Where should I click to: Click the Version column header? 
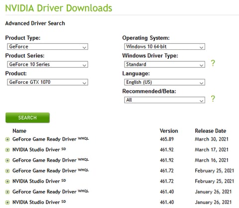169,131
